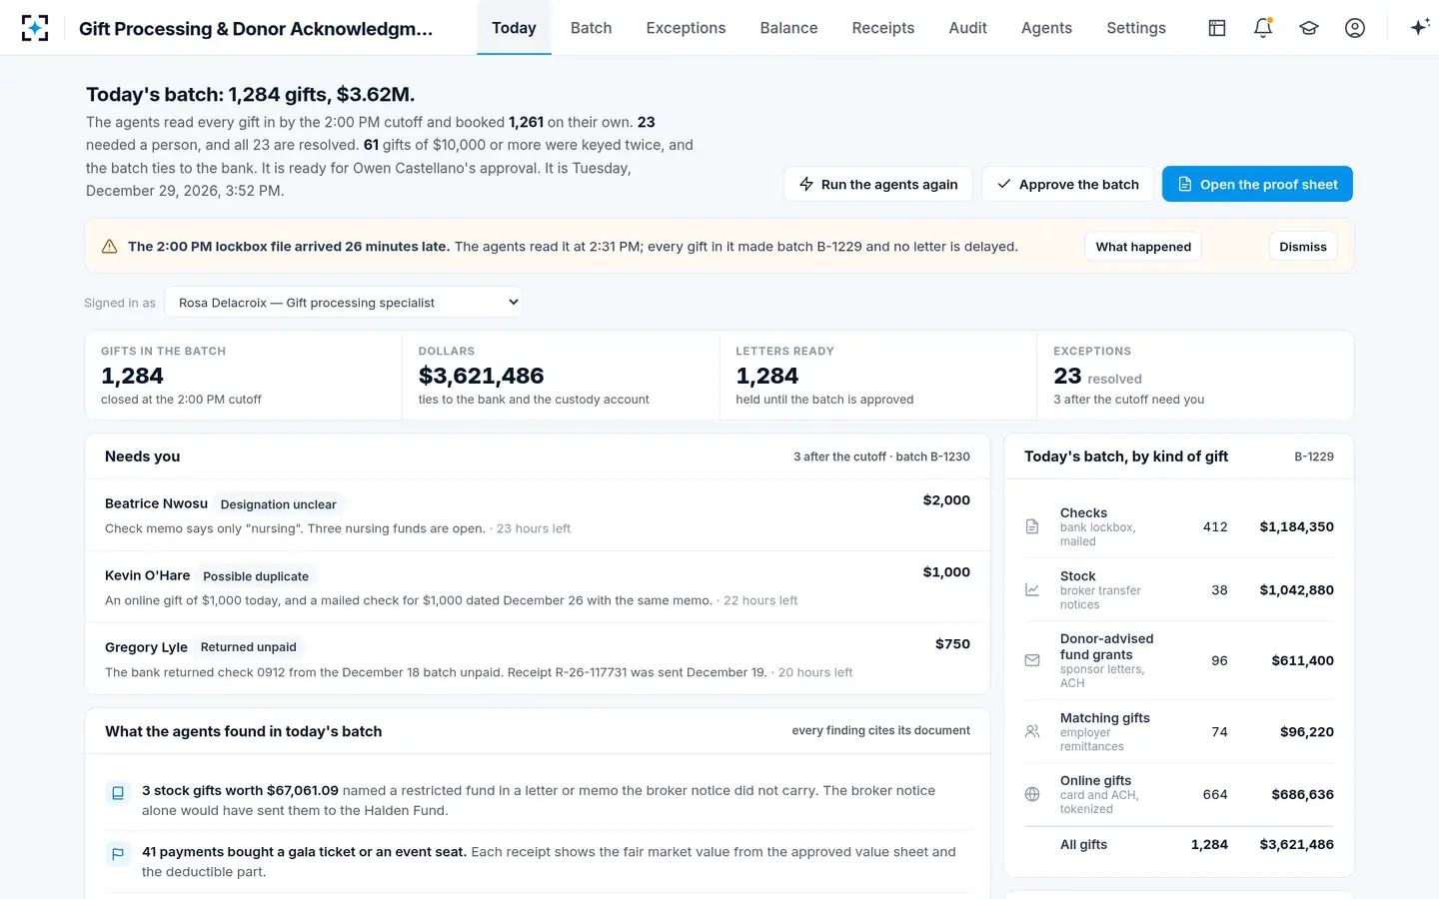The image size is (1439, 899).
Task: Click the flag icon beside gala ticket finding
Action: click(x=118, y=854)
